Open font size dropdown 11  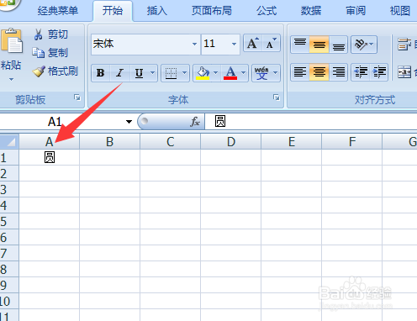click(234, 44)
